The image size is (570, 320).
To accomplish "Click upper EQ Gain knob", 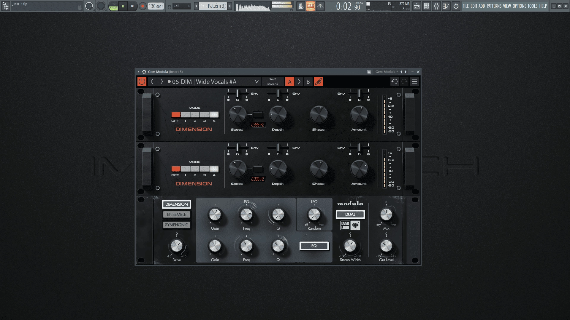I will click(x=215, y=215).
